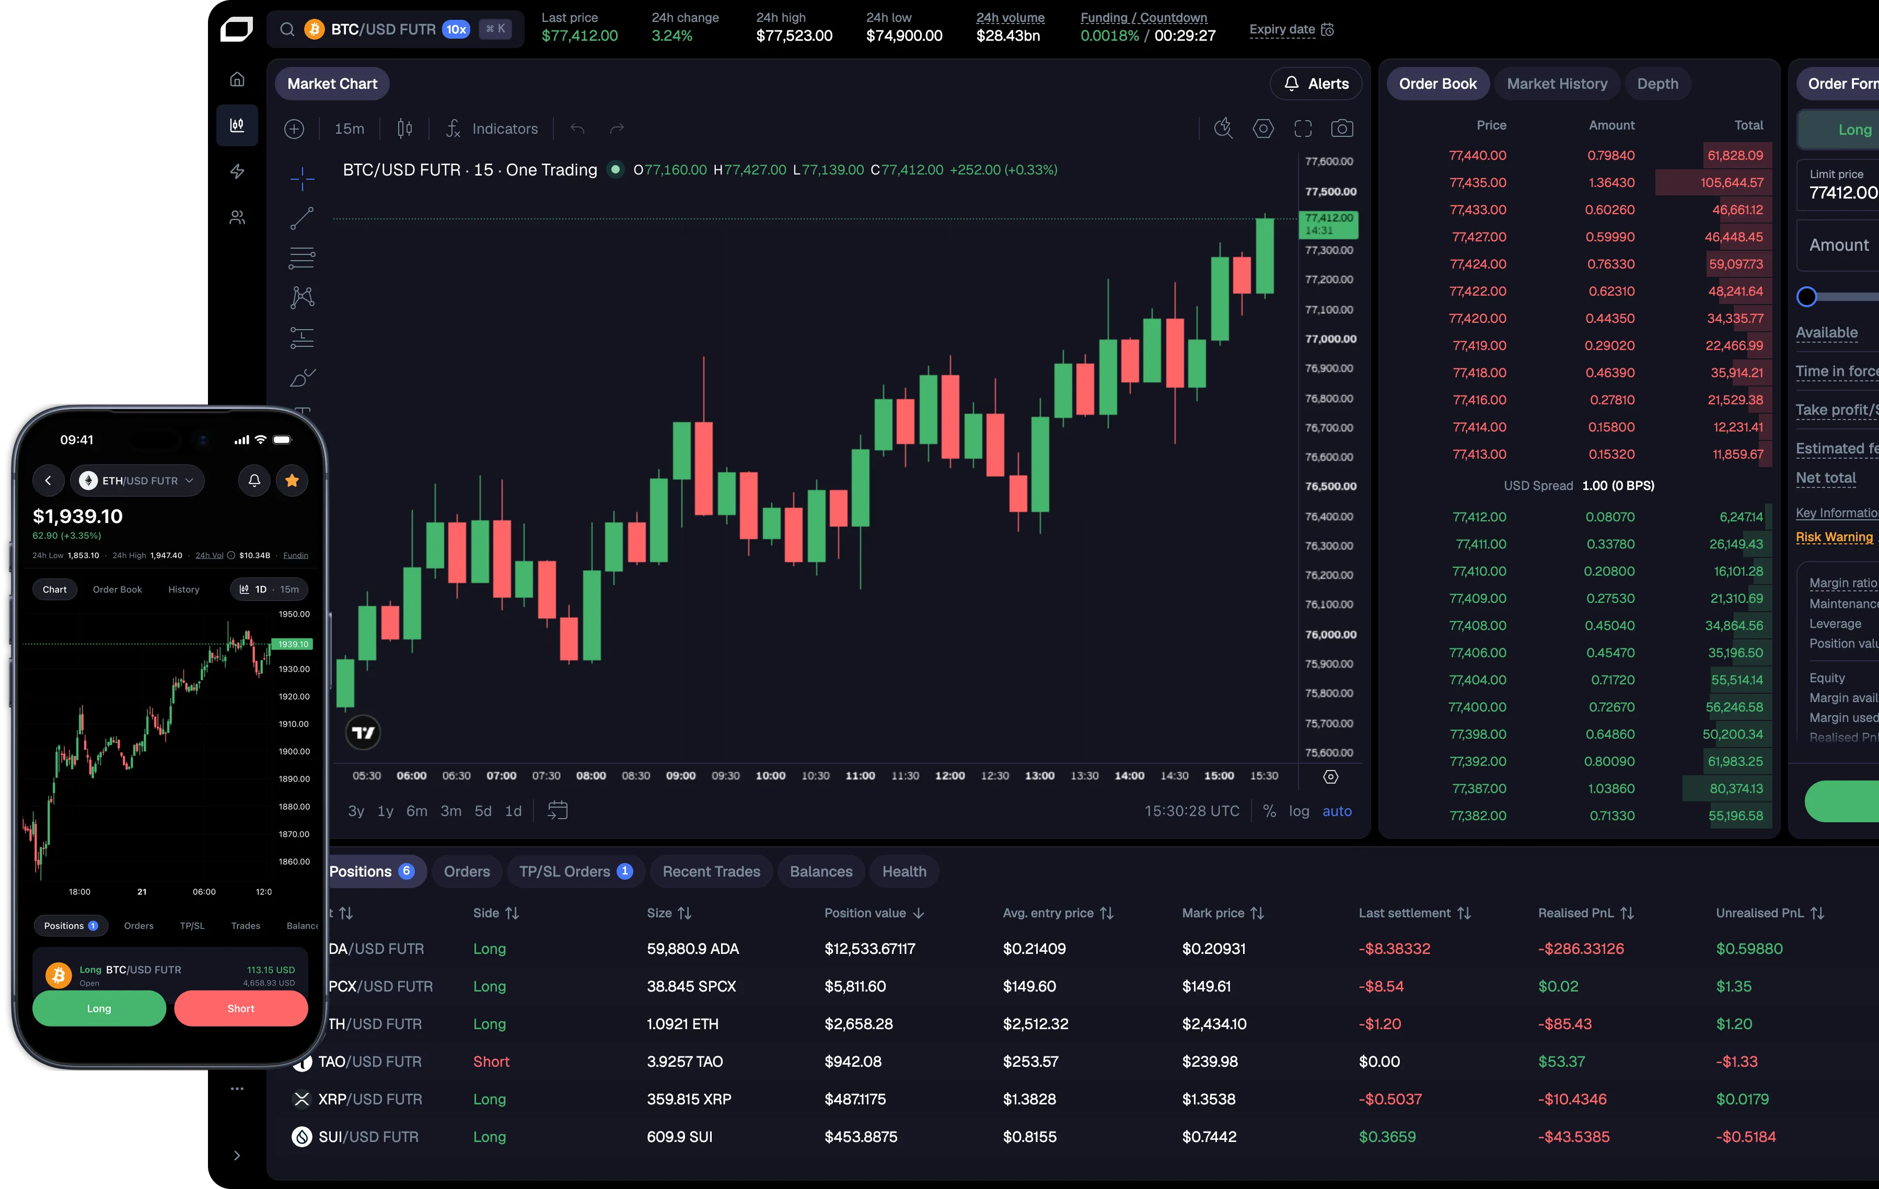Open the home icon in left sidebar
The image size is (1879, 1189).
coord(237,79)
